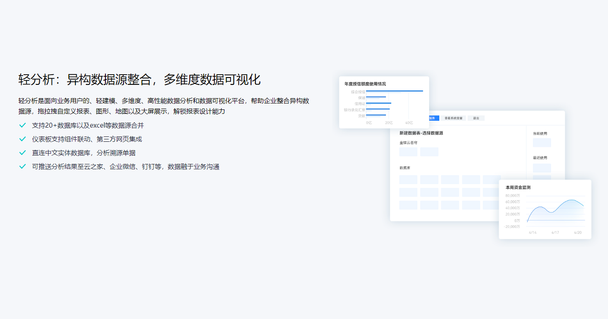608x319 pixels.
Task: Click the 最近使用 label
Action: pyautogui.click(x=540, y=158)
